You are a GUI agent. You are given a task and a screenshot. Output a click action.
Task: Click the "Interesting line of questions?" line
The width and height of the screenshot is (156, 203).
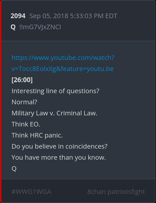click(x=55, y=91)
